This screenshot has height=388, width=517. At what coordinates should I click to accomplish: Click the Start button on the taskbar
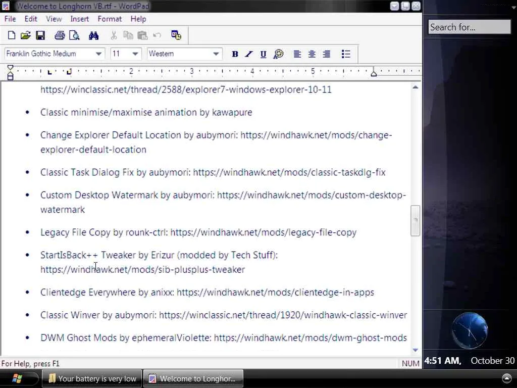pos(17,378)
